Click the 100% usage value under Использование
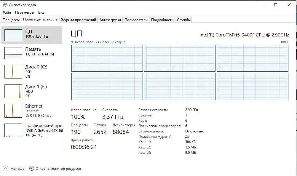Viewport: 297px width, 176px height. pyautogui.click(x=78, y=117)
